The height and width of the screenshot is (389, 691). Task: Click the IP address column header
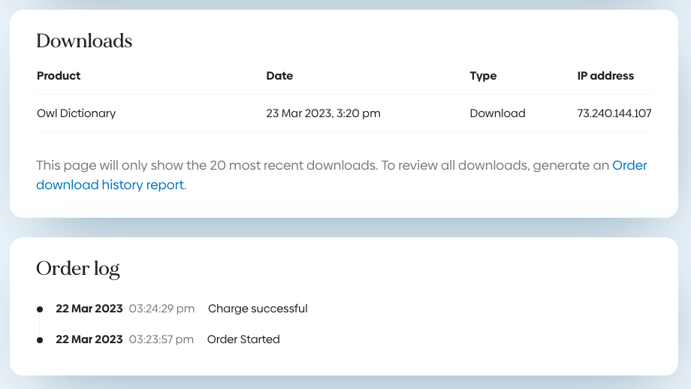click(605, 76)
